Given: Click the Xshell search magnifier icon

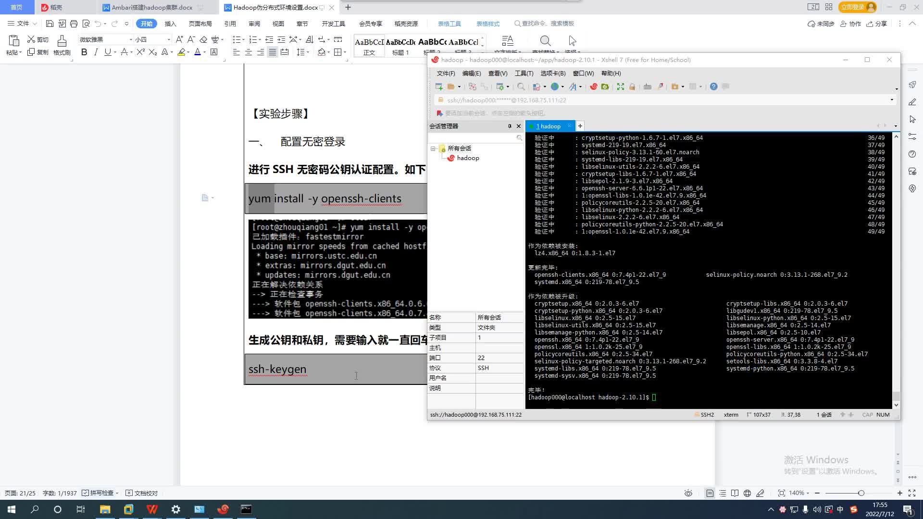Looking at the screenshot, I should click(521, 86).
